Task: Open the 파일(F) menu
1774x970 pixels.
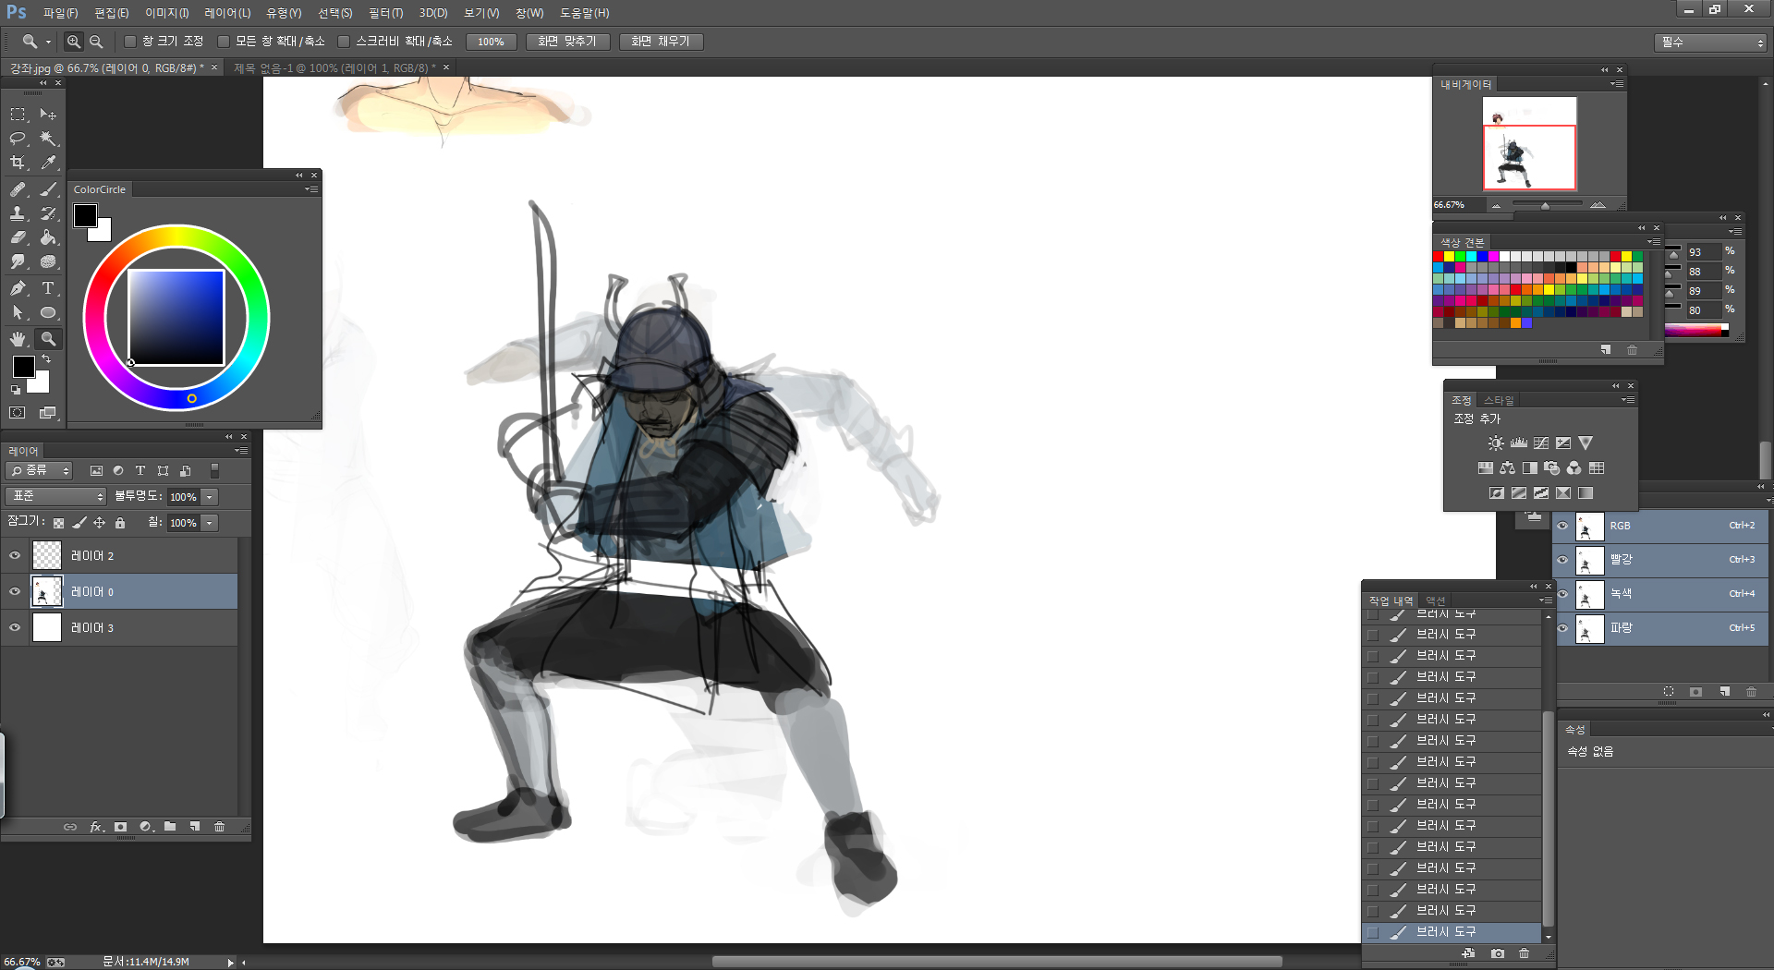Action: 61,13
